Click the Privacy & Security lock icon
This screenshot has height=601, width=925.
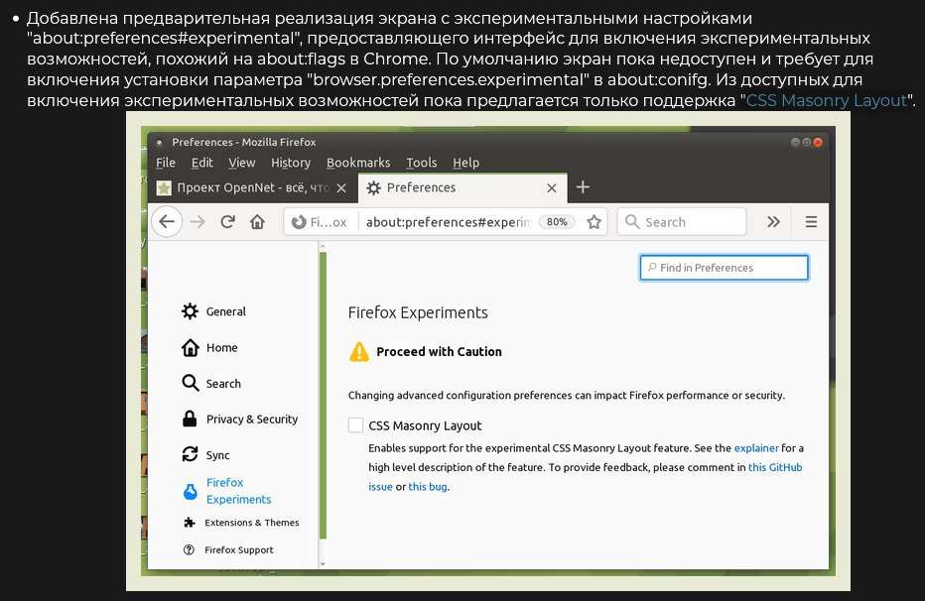(x=190, y=419)
